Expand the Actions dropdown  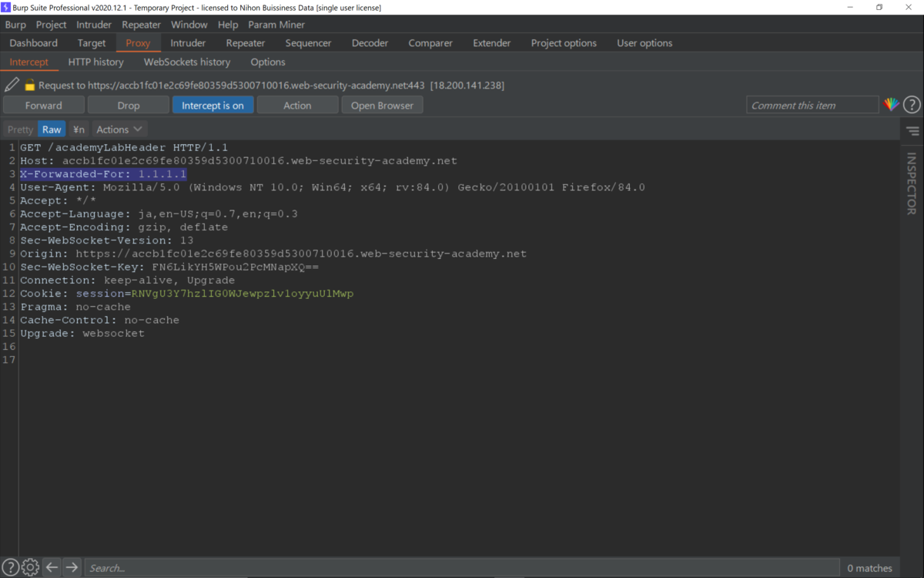coord(119,129)
